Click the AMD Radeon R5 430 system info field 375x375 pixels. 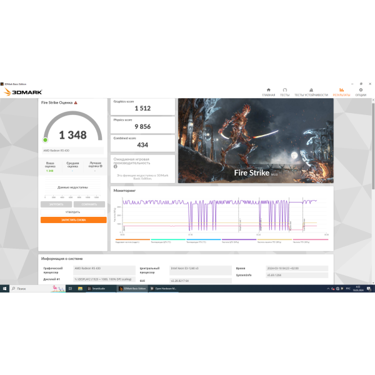104,270
